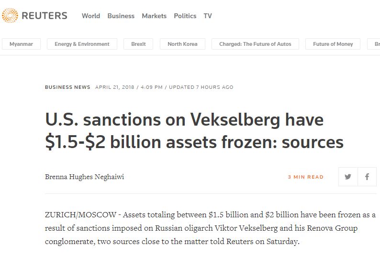The width and height of the screenshot is (380, 256).
Task: Open the Future of Money topic
Action: [333, 44]
